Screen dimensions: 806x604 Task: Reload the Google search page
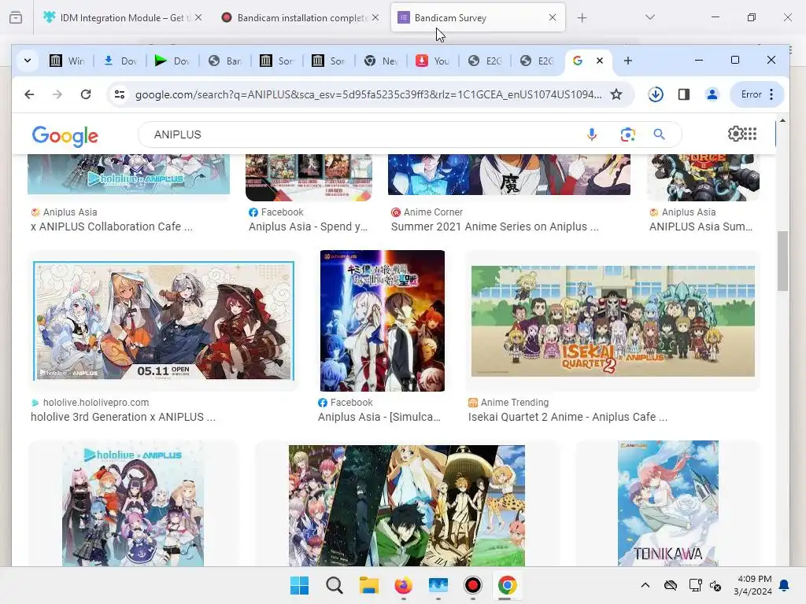click(x=86, y=94)
